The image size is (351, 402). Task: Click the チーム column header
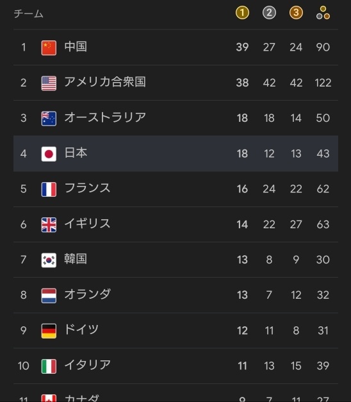point(28,14)
